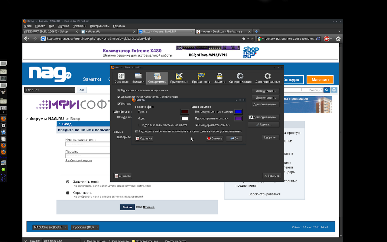Select the Приложения preferences icon

(179, 78)
